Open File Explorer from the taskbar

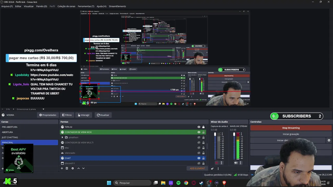coord(163,183)
